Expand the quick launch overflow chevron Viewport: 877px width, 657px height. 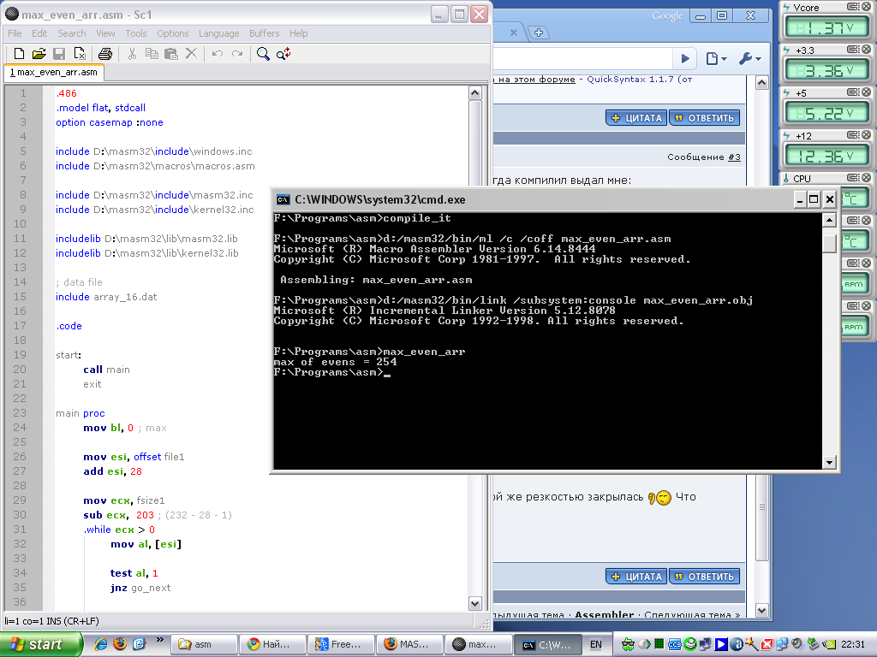pos(160,639)
